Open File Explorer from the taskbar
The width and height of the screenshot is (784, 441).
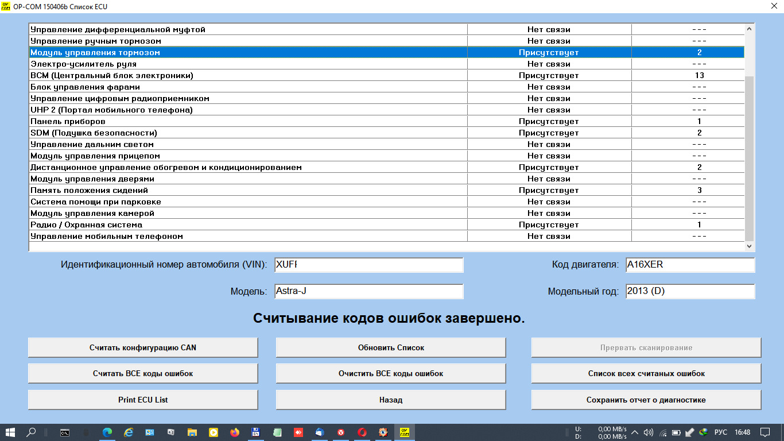[x=192, y=432]
